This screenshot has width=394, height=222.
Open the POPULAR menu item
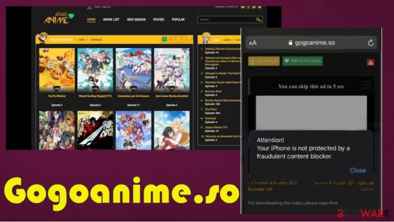click(x=178, y=20)
